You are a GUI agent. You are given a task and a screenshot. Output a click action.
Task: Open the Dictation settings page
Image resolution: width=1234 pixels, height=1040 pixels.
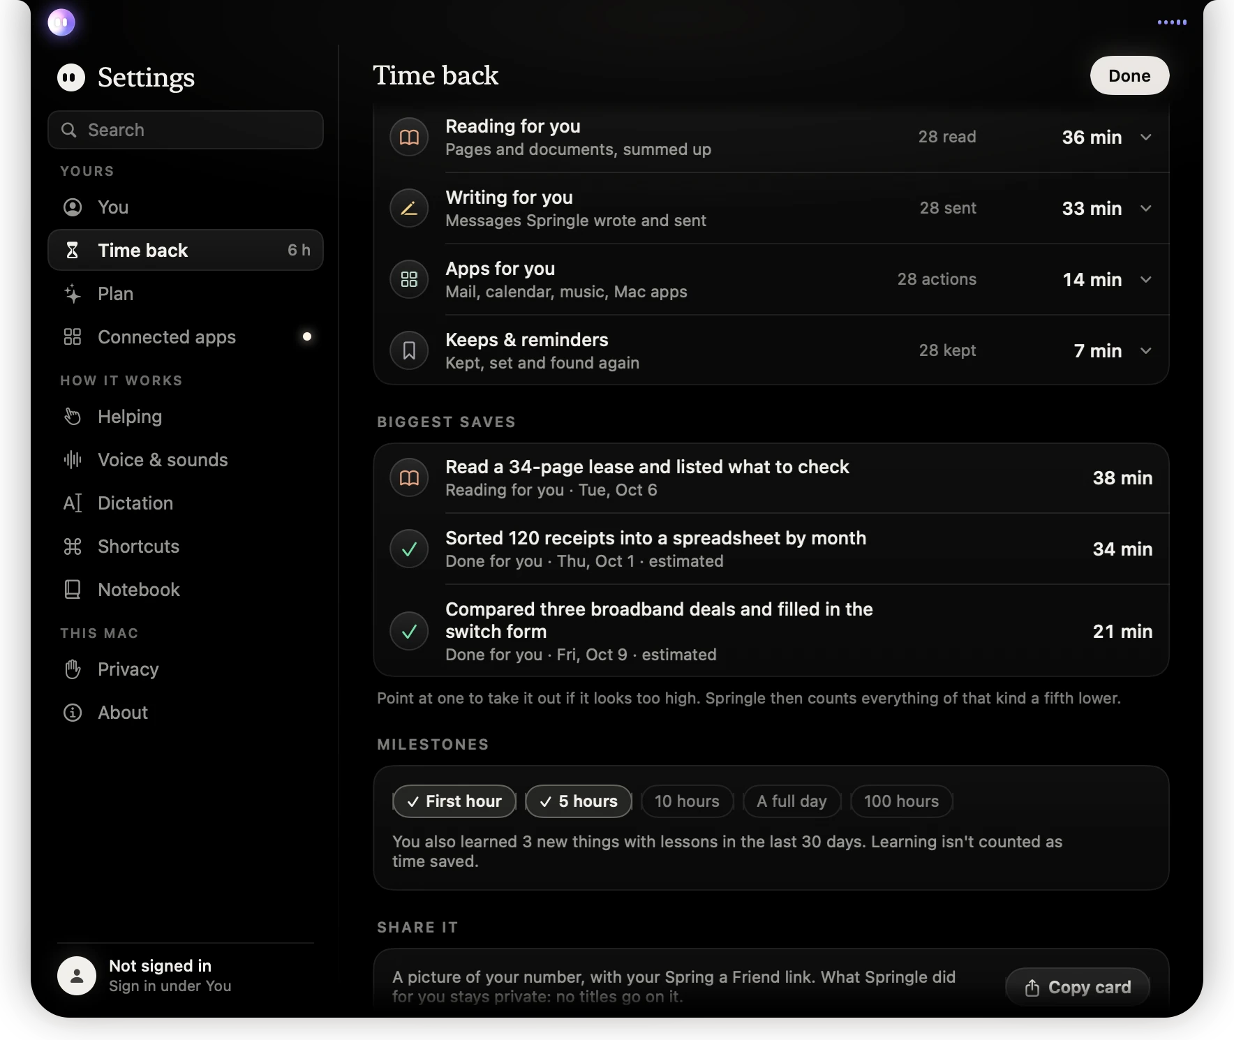coord(186,503)
